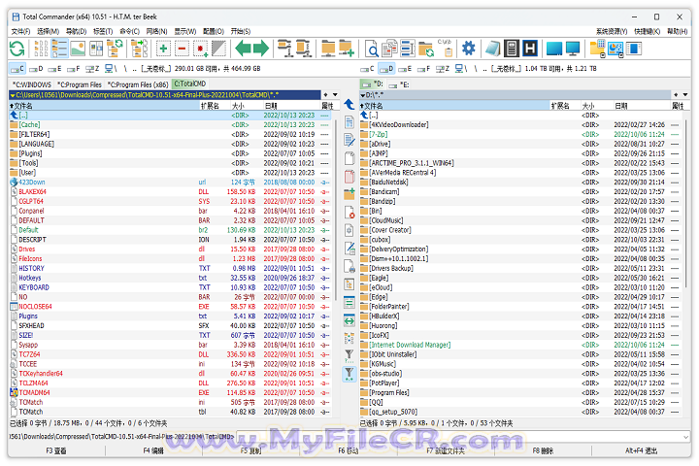Click the F5 复制 button
This screenshot has height=466, width=699.
pyautogui.click(x=250, y=450)
